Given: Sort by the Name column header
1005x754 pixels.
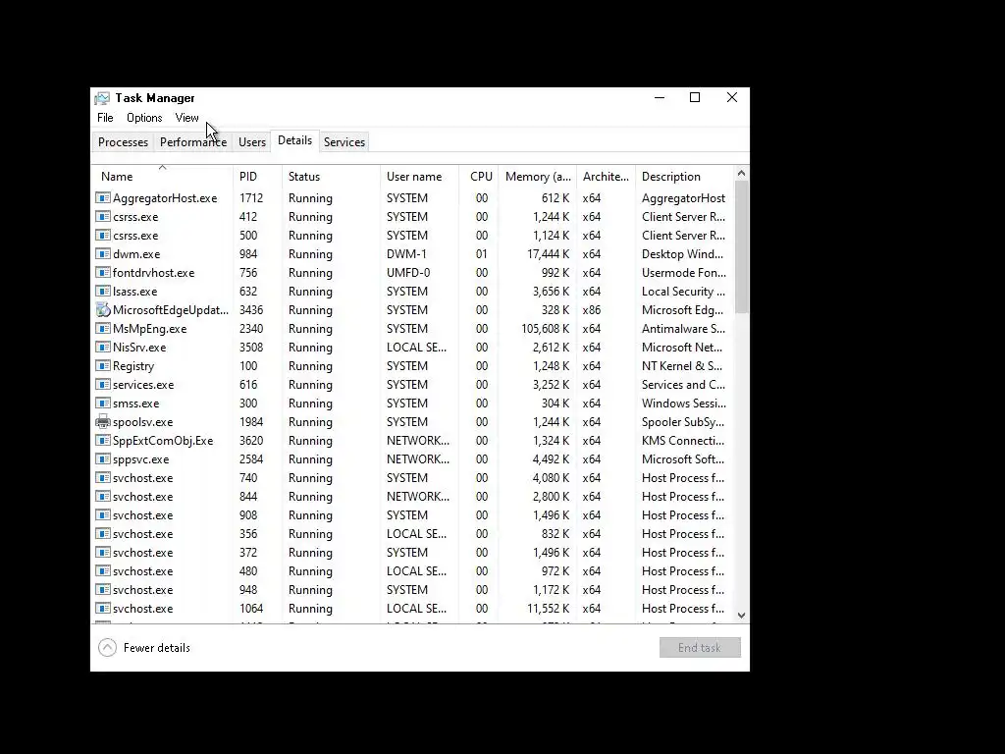Looking at the screenshot, I should pos(162,177).
